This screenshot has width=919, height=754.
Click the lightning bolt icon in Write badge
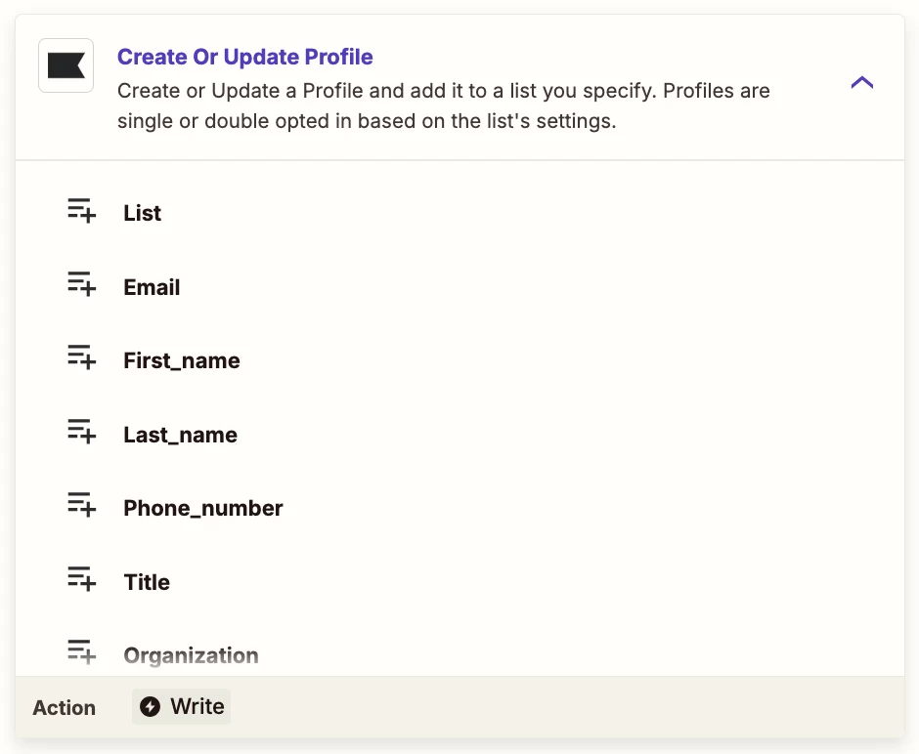point(150,706)
